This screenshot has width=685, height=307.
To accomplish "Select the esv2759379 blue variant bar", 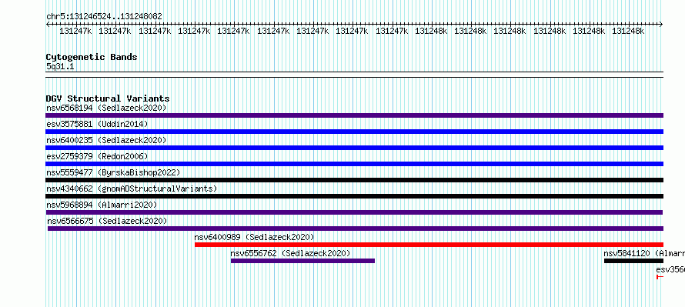I will (x=354, y=164).
